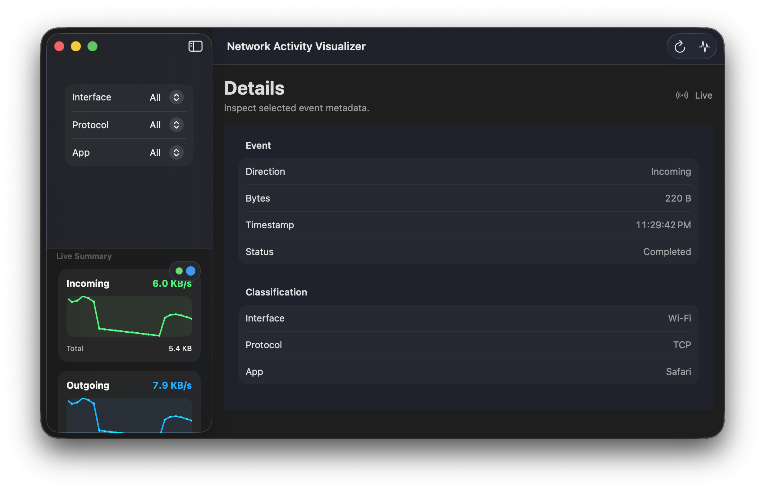The height and width of the screenshot is (492, 765).
Task: Click the TCP protocol value
Action: 682,345
